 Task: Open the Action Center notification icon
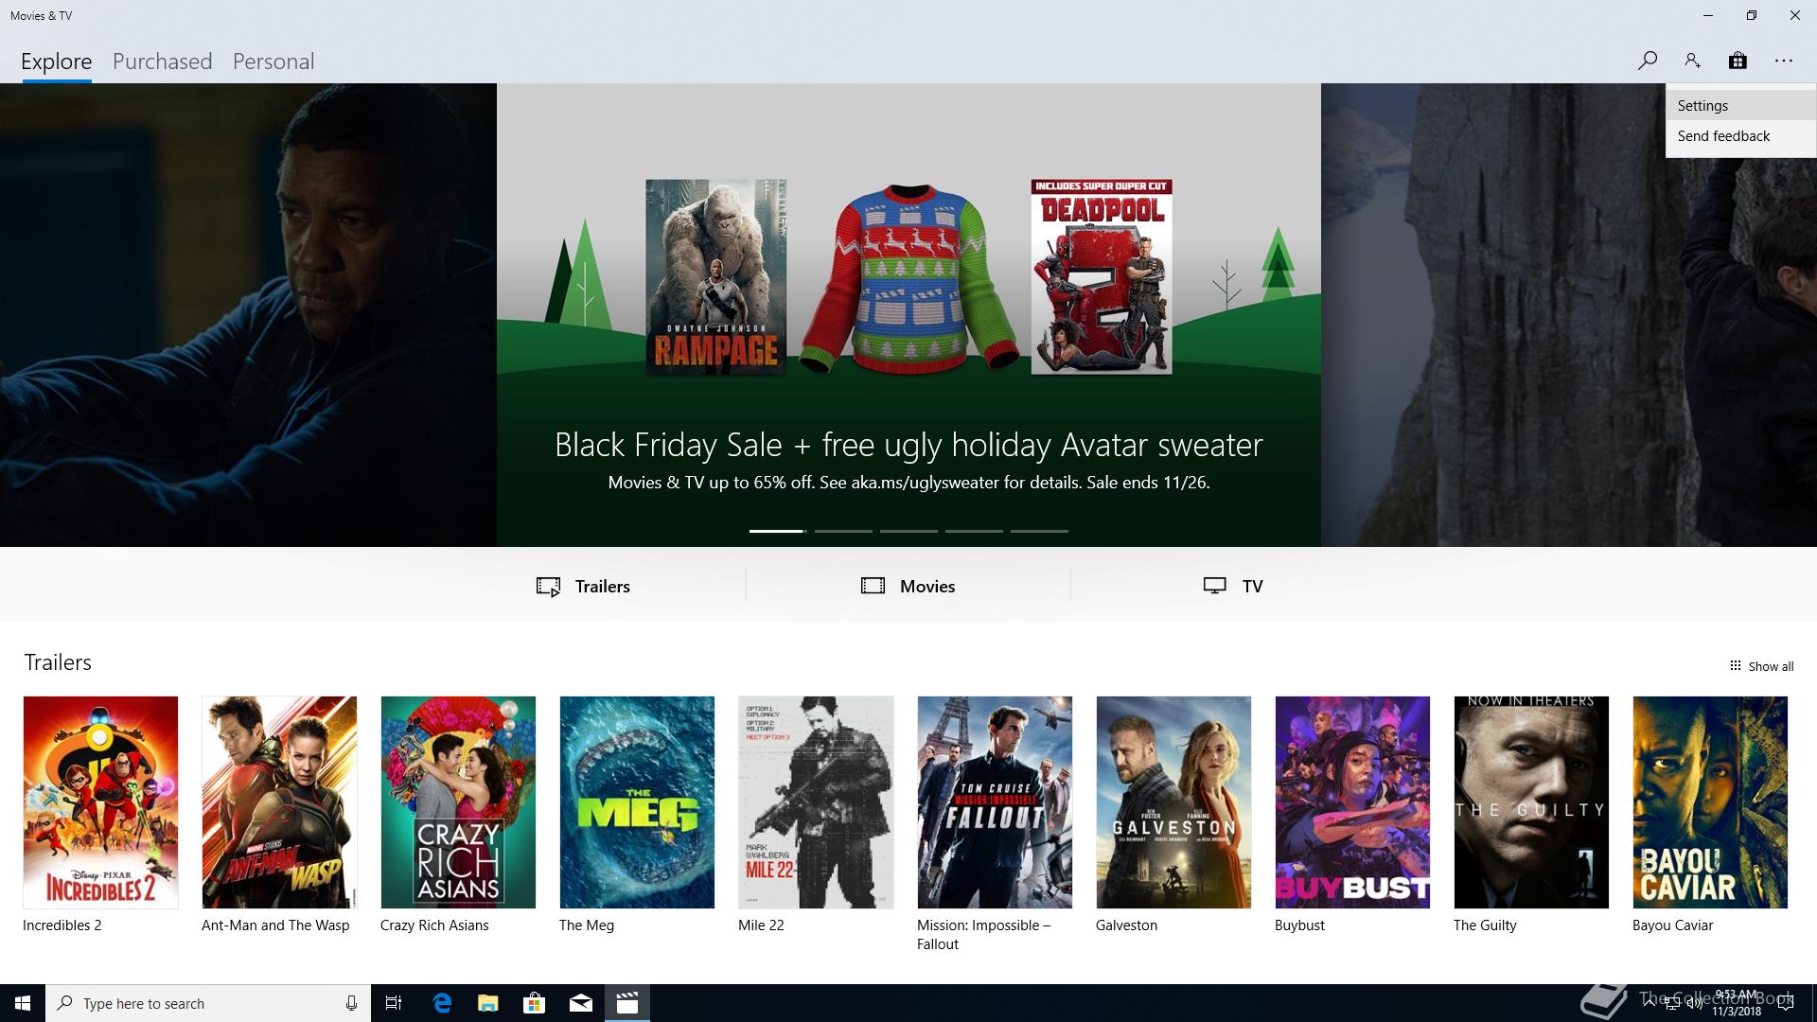(1786, 1004)
